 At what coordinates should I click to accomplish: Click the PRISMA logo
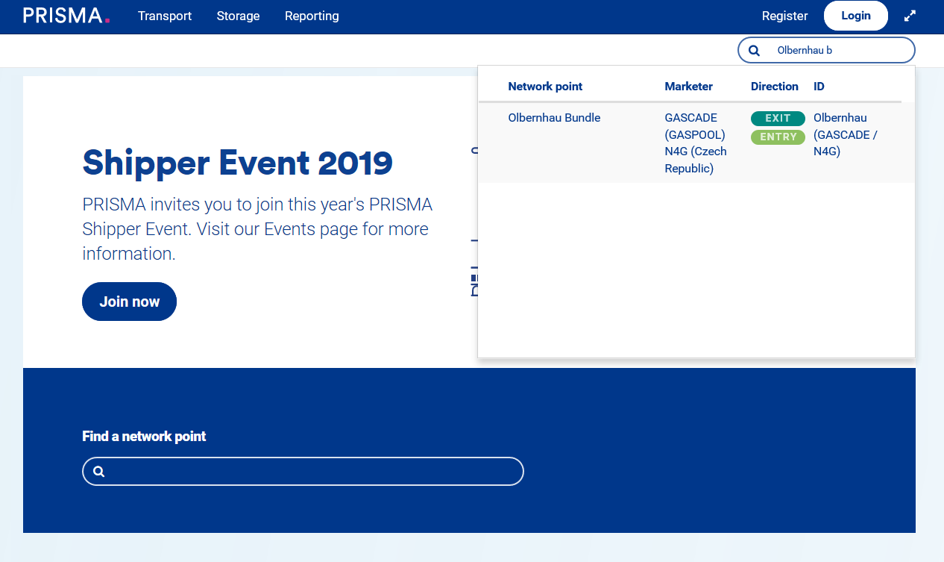pyautogui.click(x=66, y=16)
